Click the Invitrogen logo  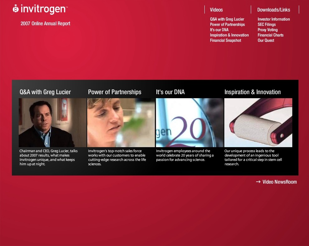pos(40,9)
